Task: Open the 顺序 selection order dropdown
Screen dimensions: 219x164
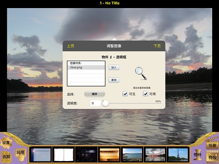Action: [x=95, y=94]
